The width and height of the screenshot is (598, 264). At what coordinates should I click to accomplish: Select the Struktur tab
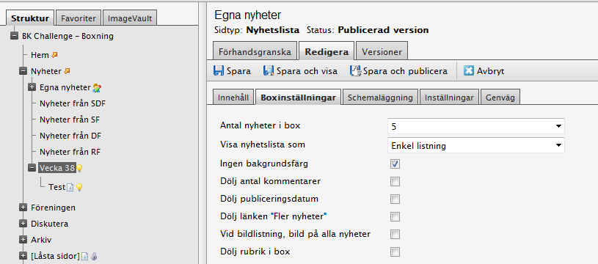pos(30,18)
